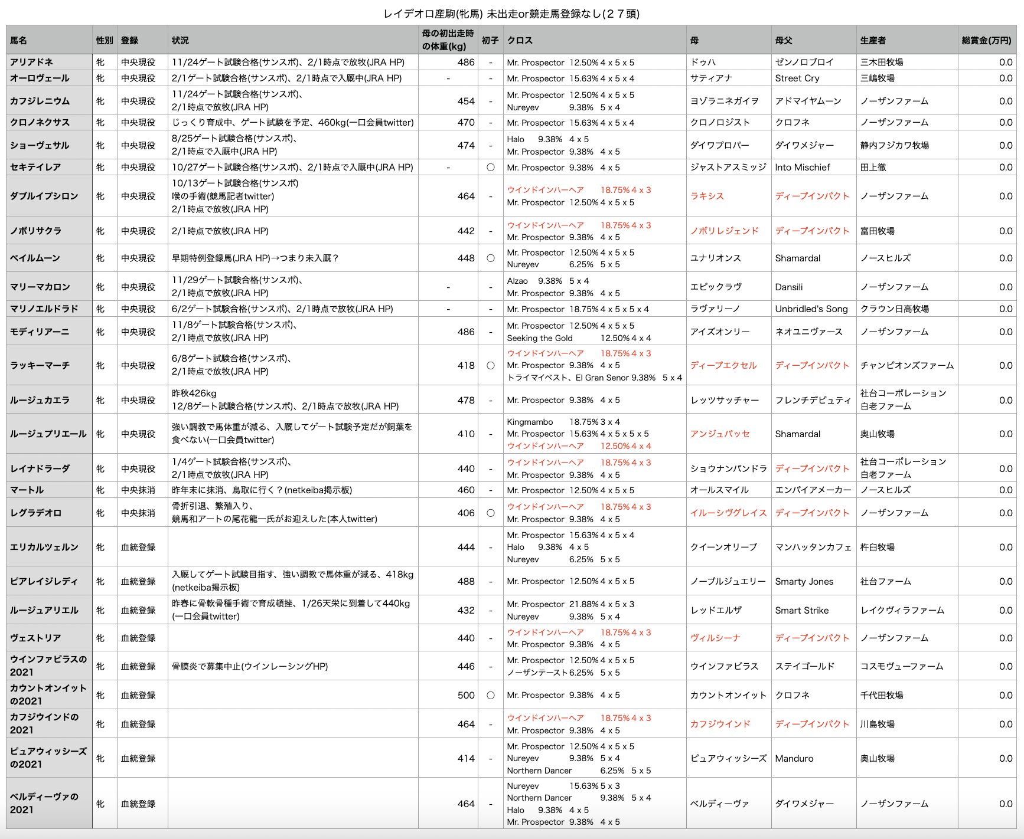Click the dam name サティアナ

coord(711,78)
